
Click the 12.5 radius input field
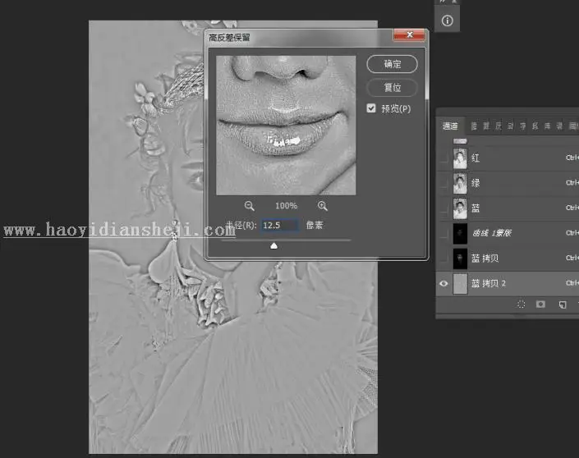[280, 225]
